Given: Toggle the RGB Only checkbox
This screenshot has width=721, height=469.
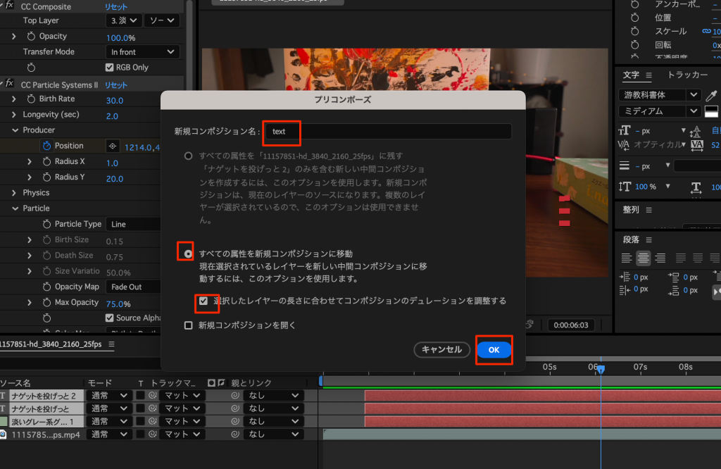Looking at the screenshot, I should tap(109, 68).
